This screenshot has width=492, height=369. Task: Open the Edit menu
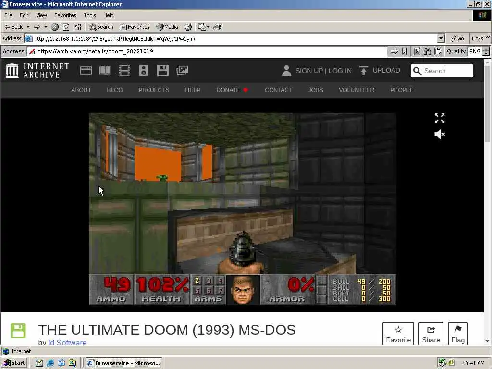coord(24,15)
